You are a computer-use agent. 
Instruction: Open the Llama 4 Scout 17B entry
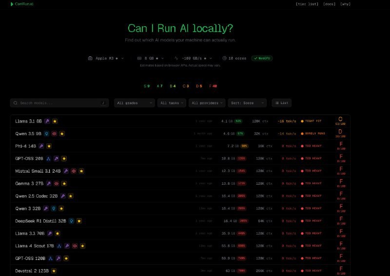tap(180, 246)
